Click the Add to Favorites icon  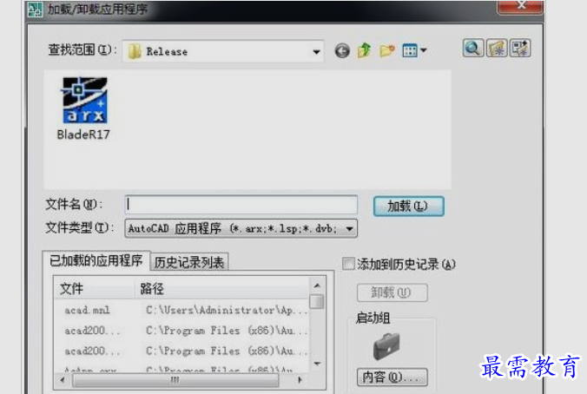click(520, 49)
